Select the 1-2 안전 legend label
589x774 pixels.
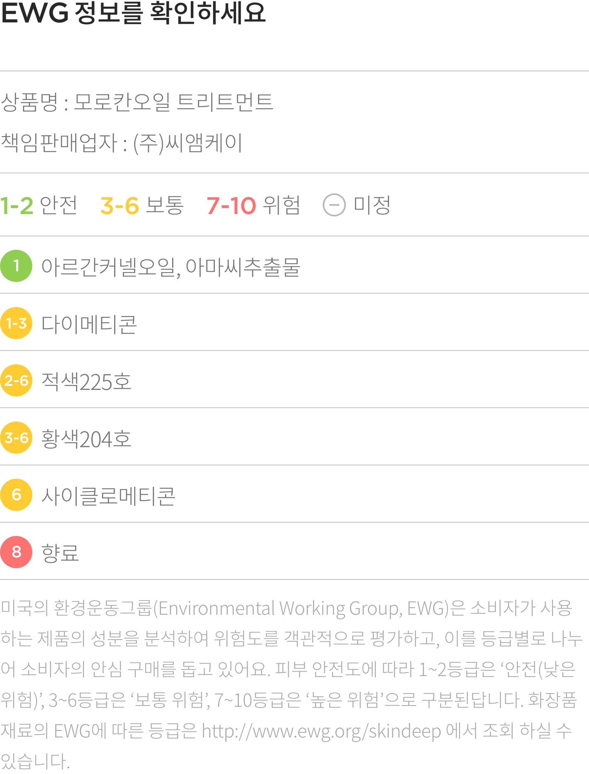[39, 205]
